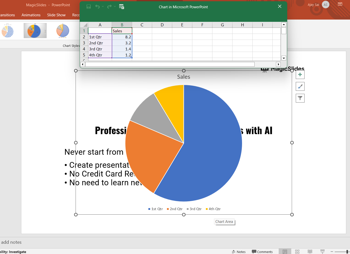
Task: Close the Chart in Microsoft PowerPoint window
Action: (280, 7)
